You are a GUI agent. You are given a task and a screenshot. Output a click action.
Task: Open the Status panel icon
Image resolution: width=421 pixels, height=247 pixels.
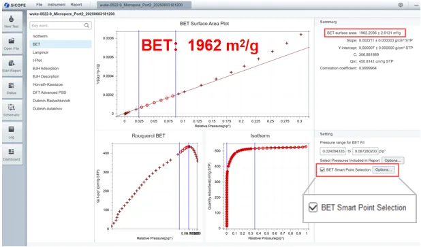coord(12,86)
